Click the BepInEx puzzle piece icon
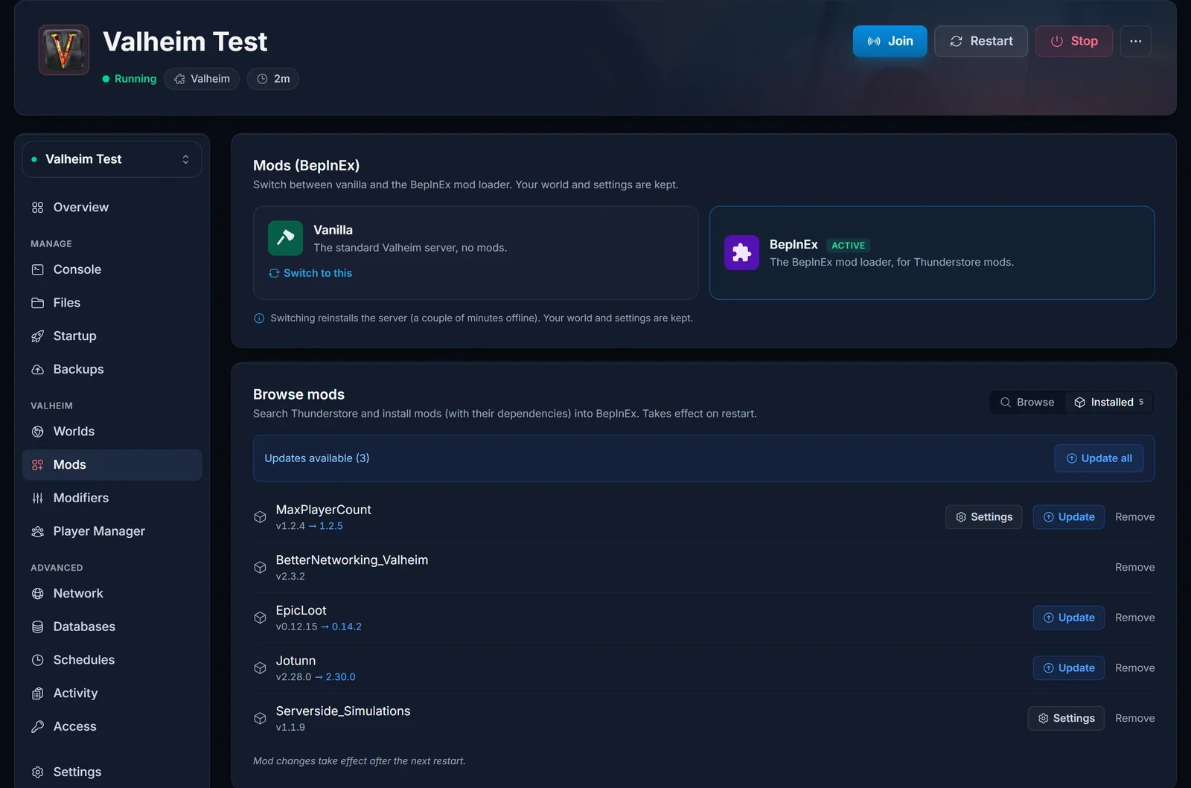Image resolution: width=1191 pixels, height=788 pixels. [x=741, y=253]
